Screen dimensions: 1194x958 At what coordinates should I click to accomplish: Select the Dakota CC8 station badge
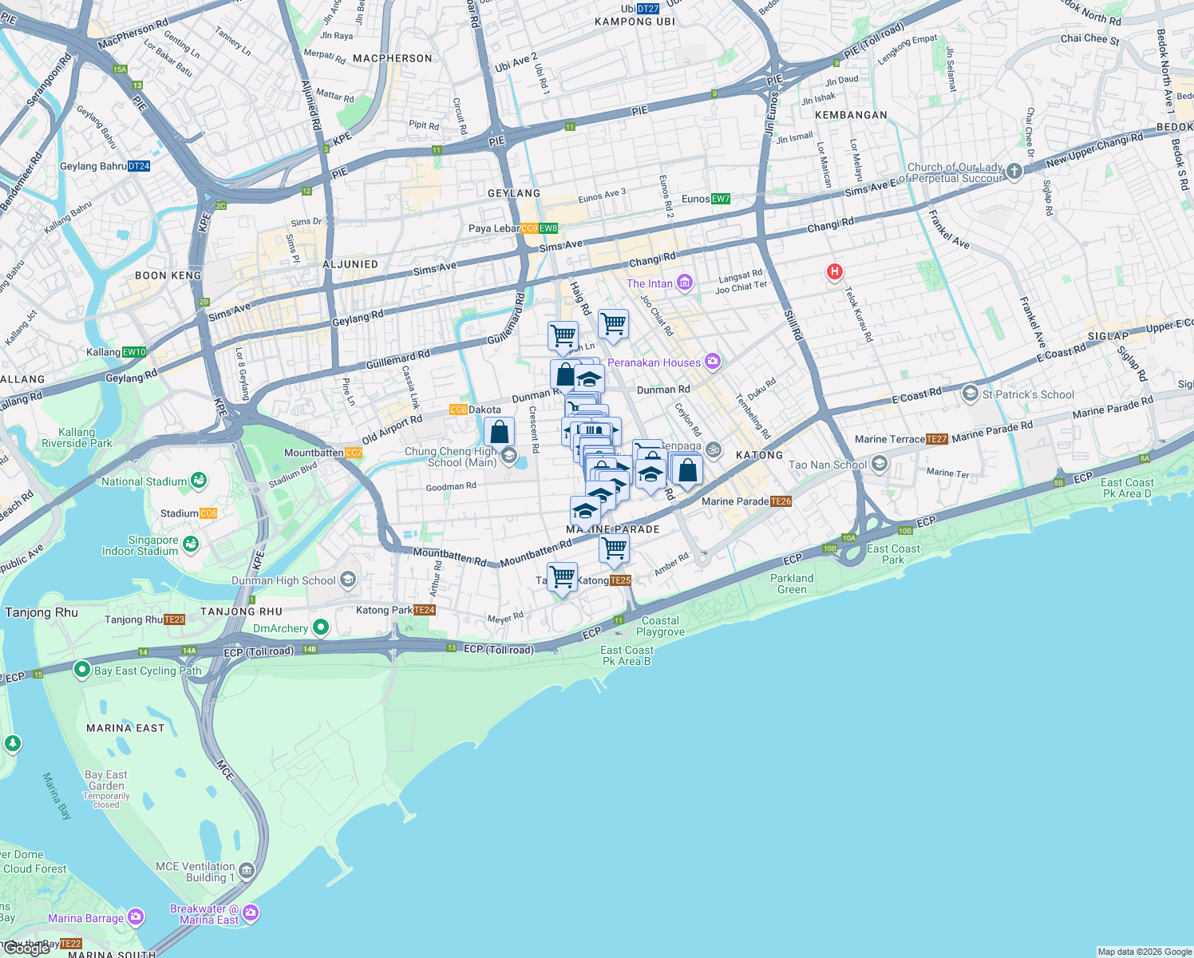[x=458, y=410]
